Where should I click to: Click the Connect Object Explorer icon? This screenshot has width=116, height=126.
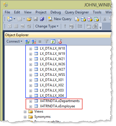pyautogui.click(x=27, y=42)
